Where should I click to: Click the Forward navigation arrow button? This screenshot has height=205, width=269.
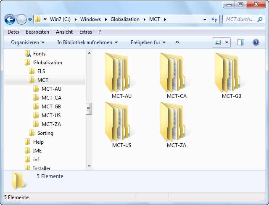(21, 19)
